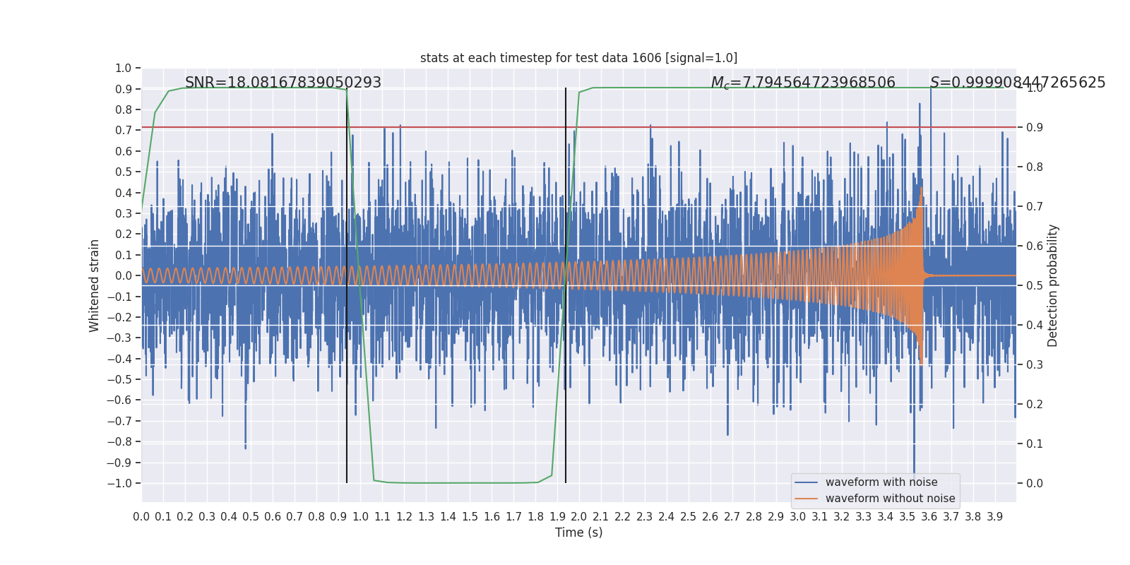Image resolution: width=1130 pixels, height=565 pixels.
Task: Click the plot title mentioning test data 1606
Action: 578,58
